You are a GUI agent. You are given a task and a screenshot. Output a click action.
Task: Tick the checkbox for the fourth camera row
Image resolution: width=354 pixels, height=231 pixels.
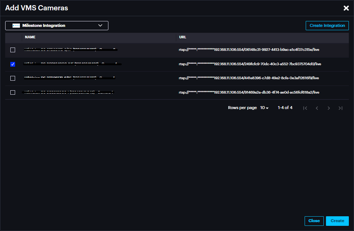13,92
